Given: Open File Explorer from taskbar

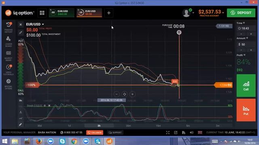Looking at the screenshot, I should click(x=15, y=141).
